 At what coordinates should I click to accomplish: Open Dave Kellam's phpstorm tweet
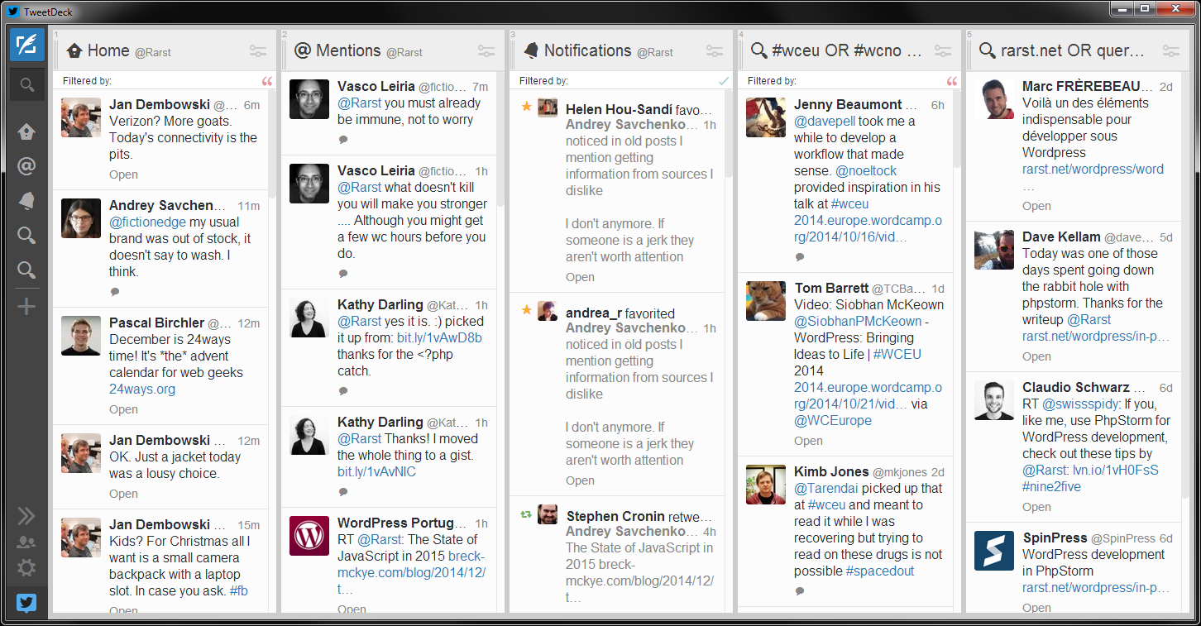[1036, 356]
